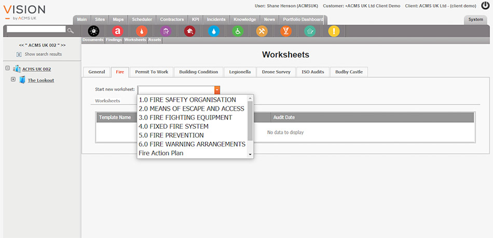Select the Permit To Work tab
Screen dimensions: 493x238
pyautogui.click(x=152, y=72)
